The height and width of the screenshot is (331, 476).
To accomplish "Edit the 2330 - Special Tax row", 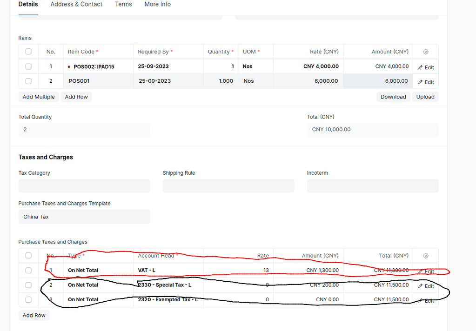I will coord(426,285).
